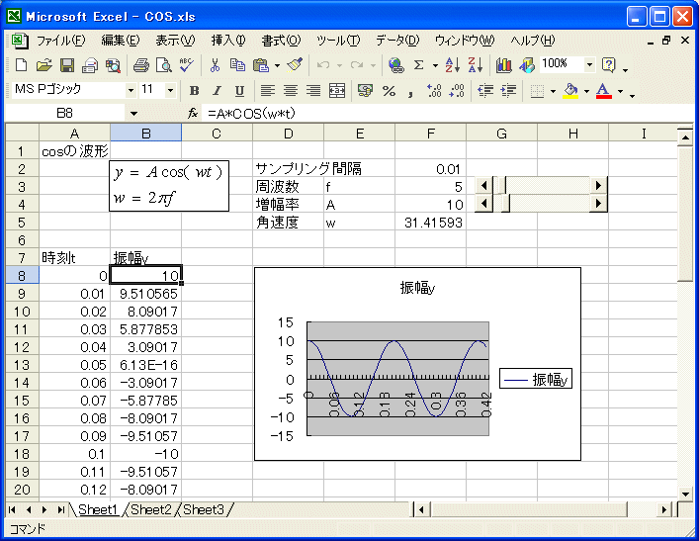Switch to the Sheet2 tab

(x=150, y=509)
